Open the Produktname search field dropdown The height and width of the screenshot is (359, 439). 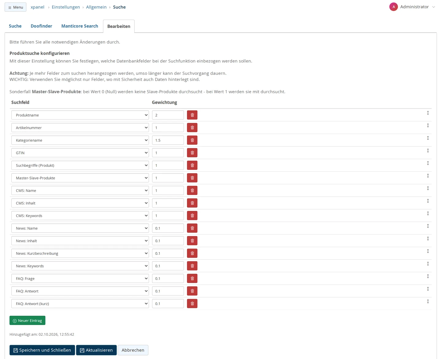pyautogui.click(x=80, y=115)
